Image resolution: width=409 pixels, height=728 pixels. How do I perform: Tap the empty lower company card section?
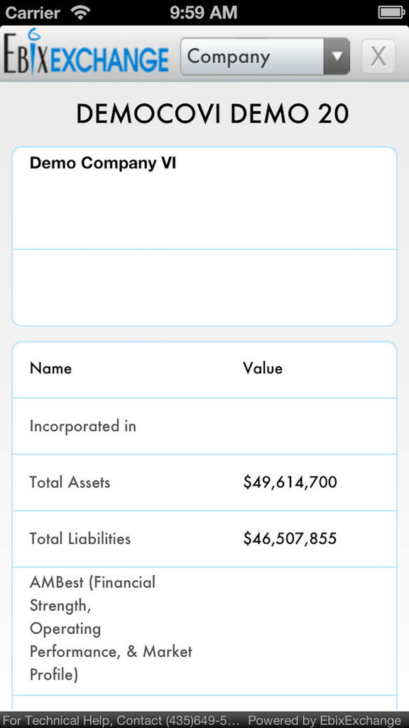[x=204, y=287]
